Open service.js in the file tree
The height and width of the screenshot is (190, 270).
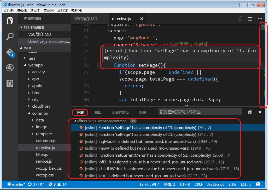click(x=44, y=161)
